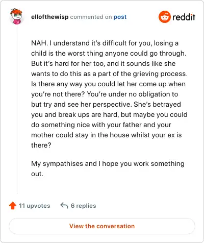Click the "reddit" wordmark text

coord(184,17)
